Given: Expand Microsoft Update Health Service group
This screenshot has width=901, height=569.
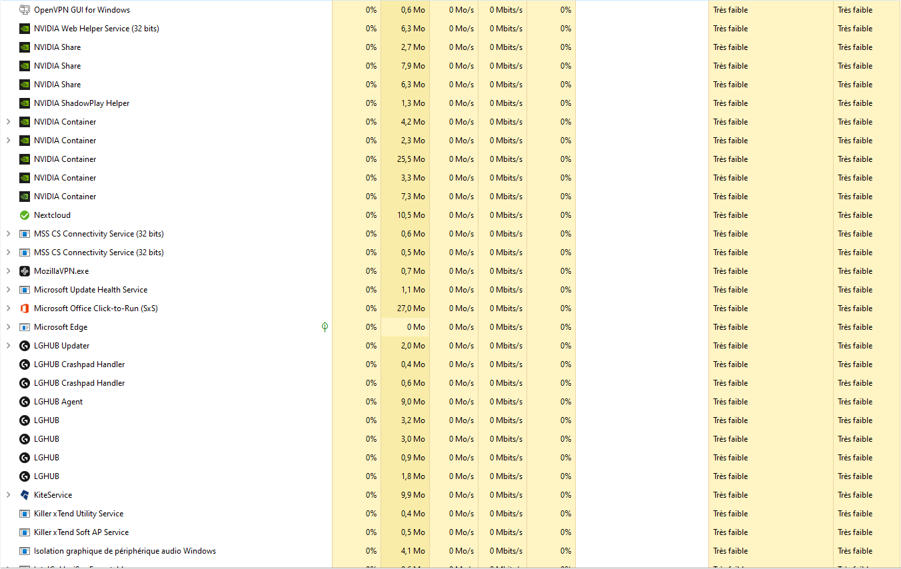Looking at the screenshot, I should [8, 290].
